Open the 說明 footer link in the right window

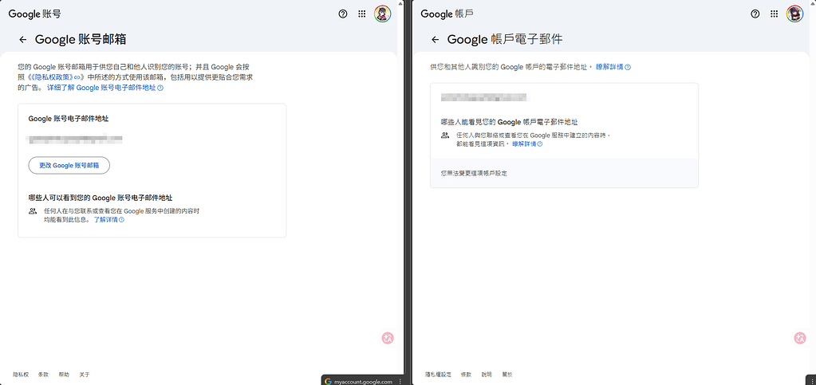point(487,375)
